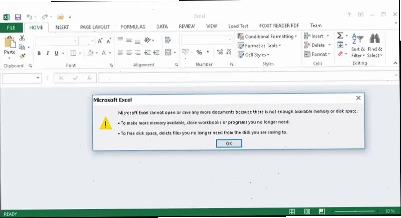
Task: Click OK in the Microsoft Excel dialog
Action: coord(229,143)
